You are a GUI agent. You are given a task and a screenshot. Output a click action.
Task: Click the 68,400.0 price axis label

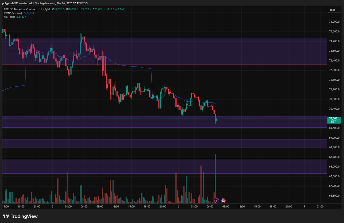pyautogui.click(x=335, y=157)
